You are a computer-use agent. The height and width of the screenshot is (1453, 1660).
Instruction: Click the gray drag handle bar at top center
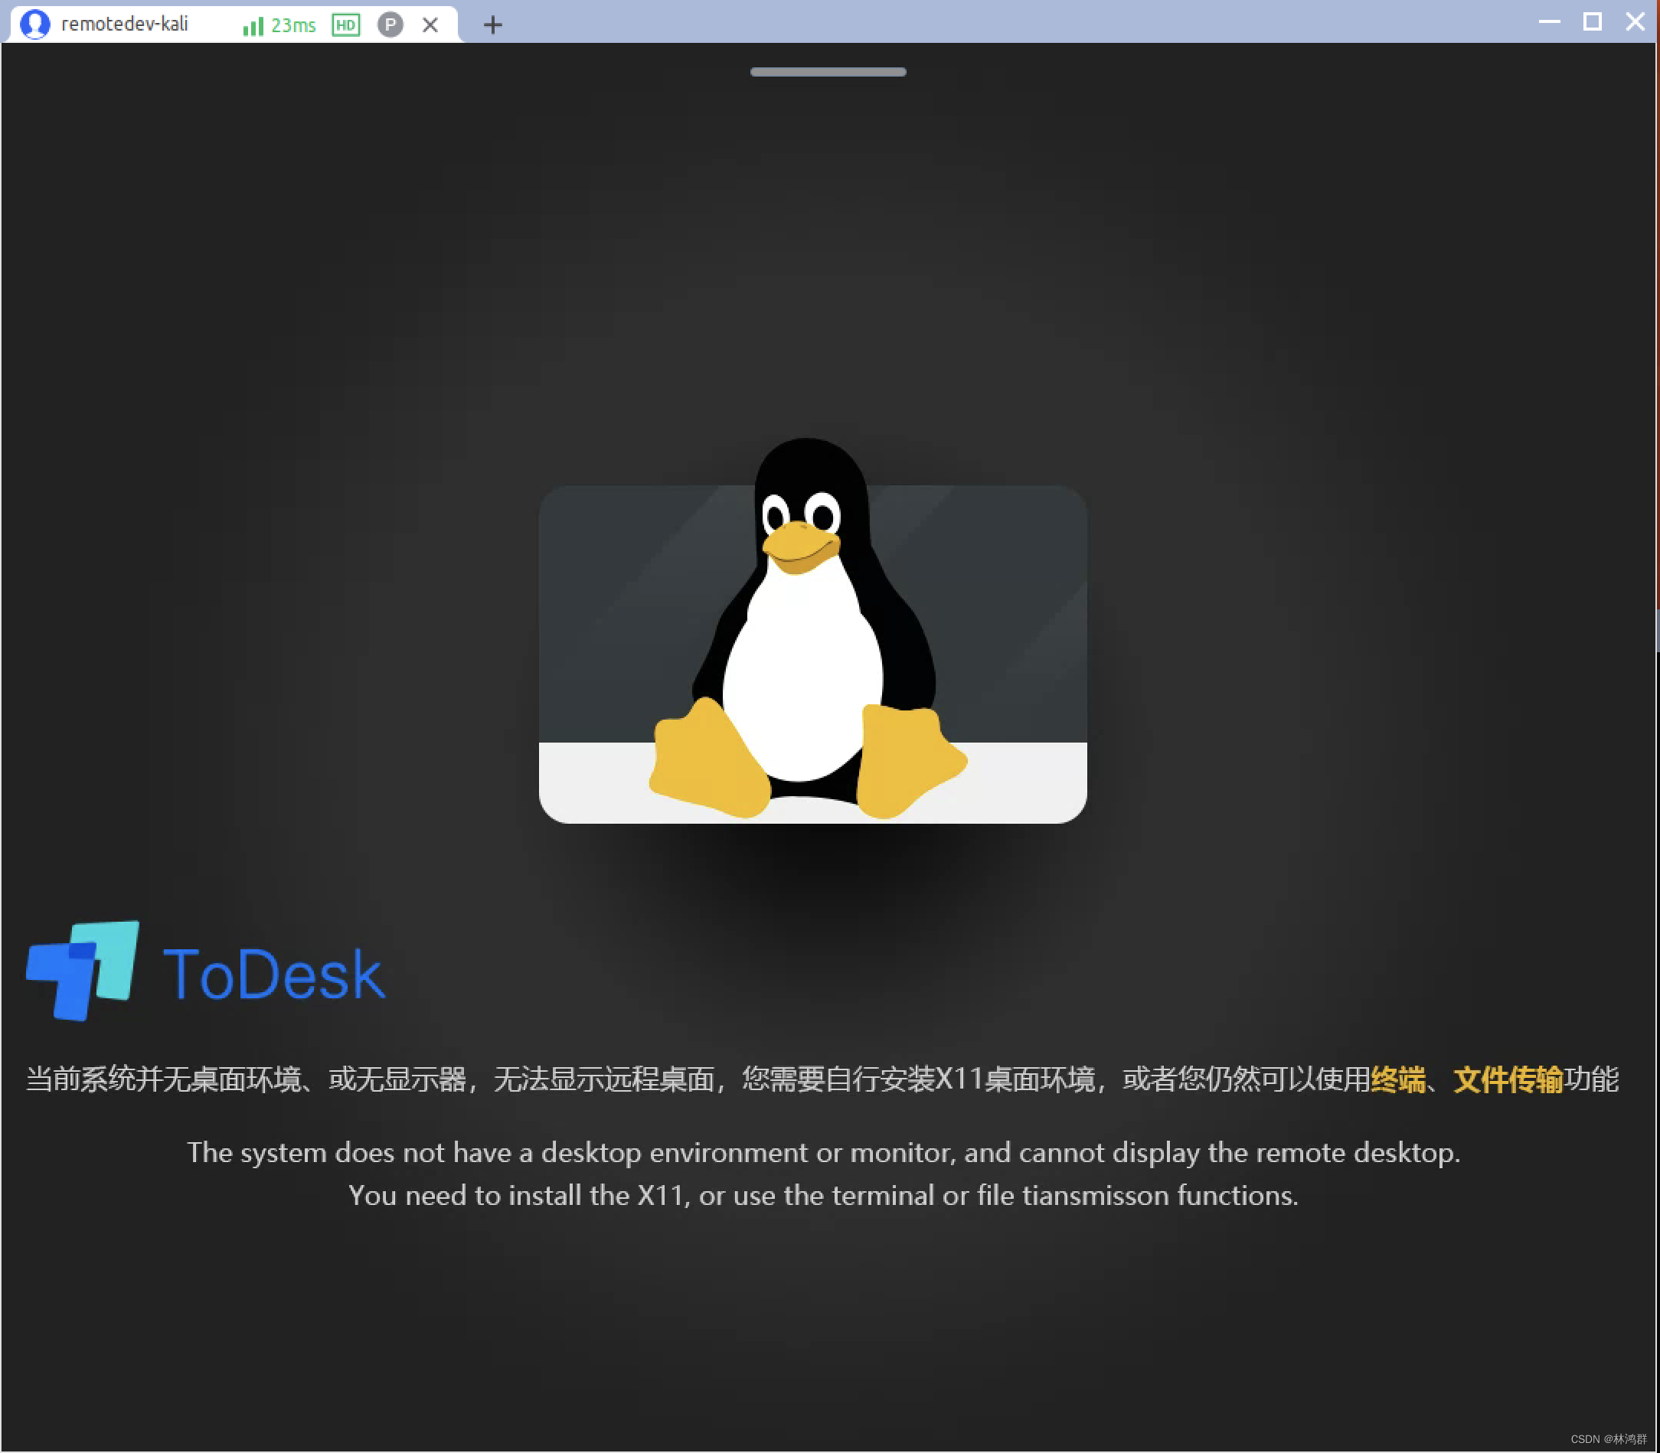(828, 71)
